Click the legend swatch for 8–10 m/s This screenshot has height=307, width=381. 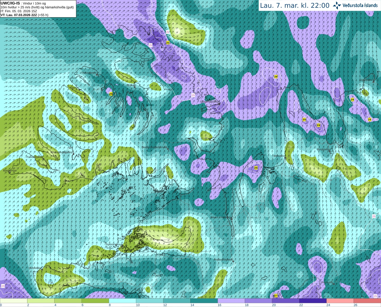123,301
